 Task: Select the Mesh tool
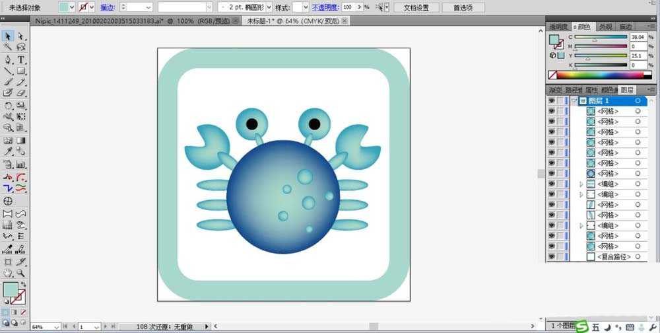[x=8, y=140]
